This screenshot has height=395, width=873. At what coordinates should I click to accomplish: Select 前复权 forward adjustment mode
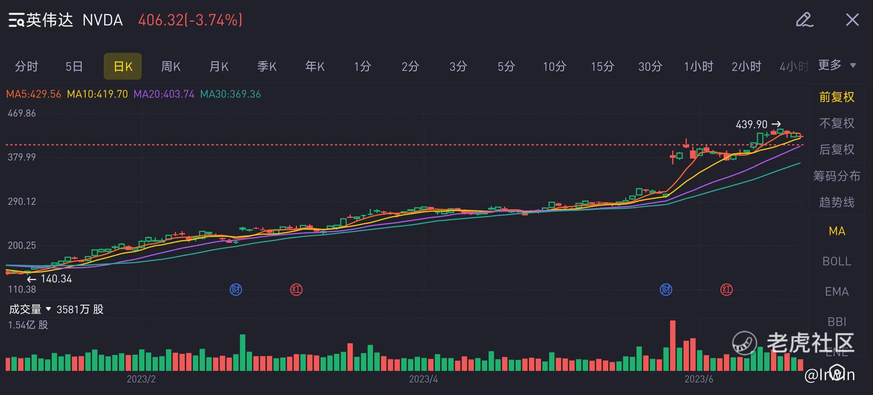pos(836,97)
